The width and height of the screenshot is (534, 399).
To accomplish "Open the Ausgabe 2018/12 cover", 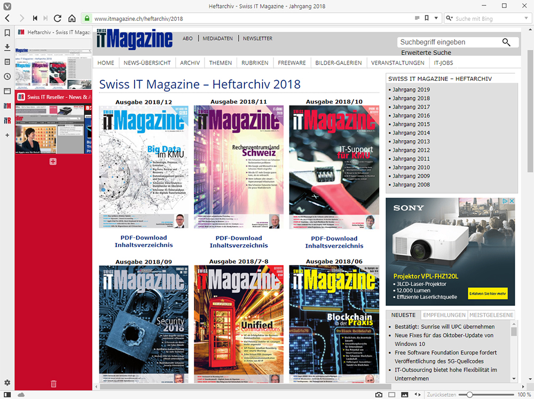I will tap(144, 167).
